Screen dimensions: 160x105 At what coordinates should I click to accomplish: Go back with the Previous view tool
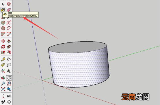(9, 89)
